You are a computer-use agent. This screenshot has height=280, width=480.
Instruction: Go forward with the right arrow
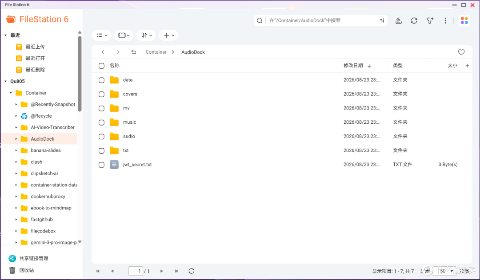(118, 52)
